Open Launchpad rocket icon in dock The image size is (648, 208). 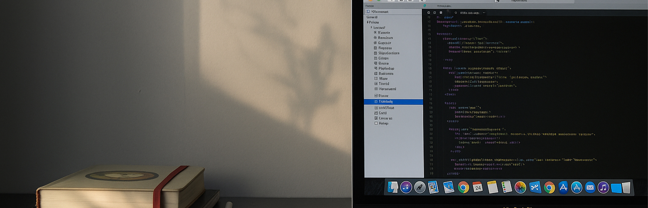click(x=420, y=187)
